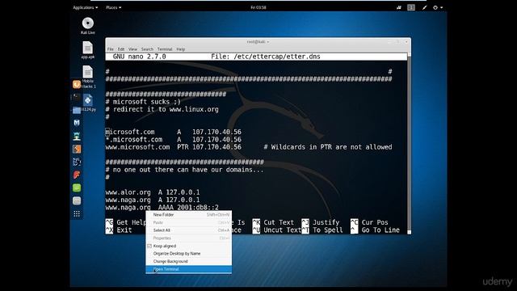This screenshot has height=291, width=517.
Task: Launch Armitage icon in the dock
Action: 77,136
